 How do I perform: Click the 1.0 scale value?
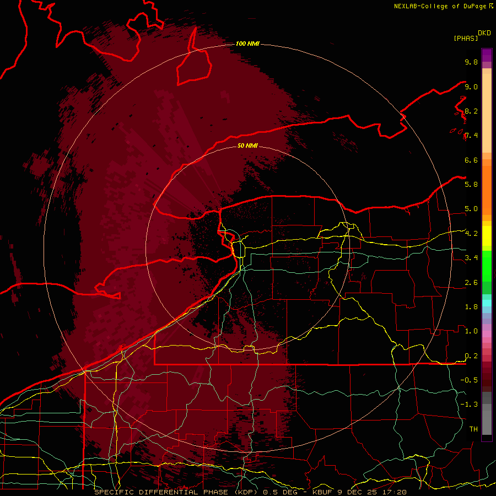pos(471,331)
